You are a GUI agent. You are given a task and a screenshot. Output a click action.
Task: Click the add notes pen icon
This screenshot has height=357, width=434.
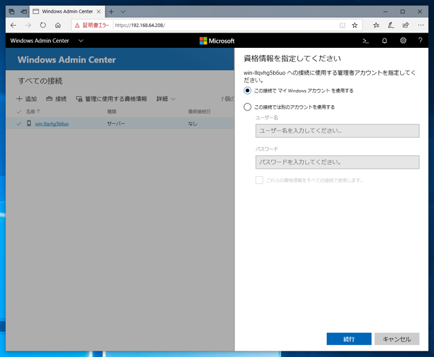coord(391,25)
